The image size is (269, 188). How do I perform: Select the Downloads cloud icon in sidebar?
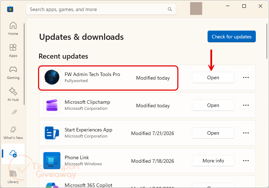click(13, 154)
